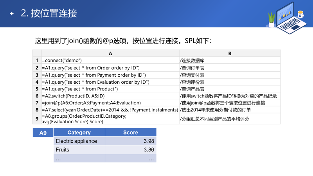Click comment '/查询产品表'
The image size is (313, 176).
click(192, 89)
